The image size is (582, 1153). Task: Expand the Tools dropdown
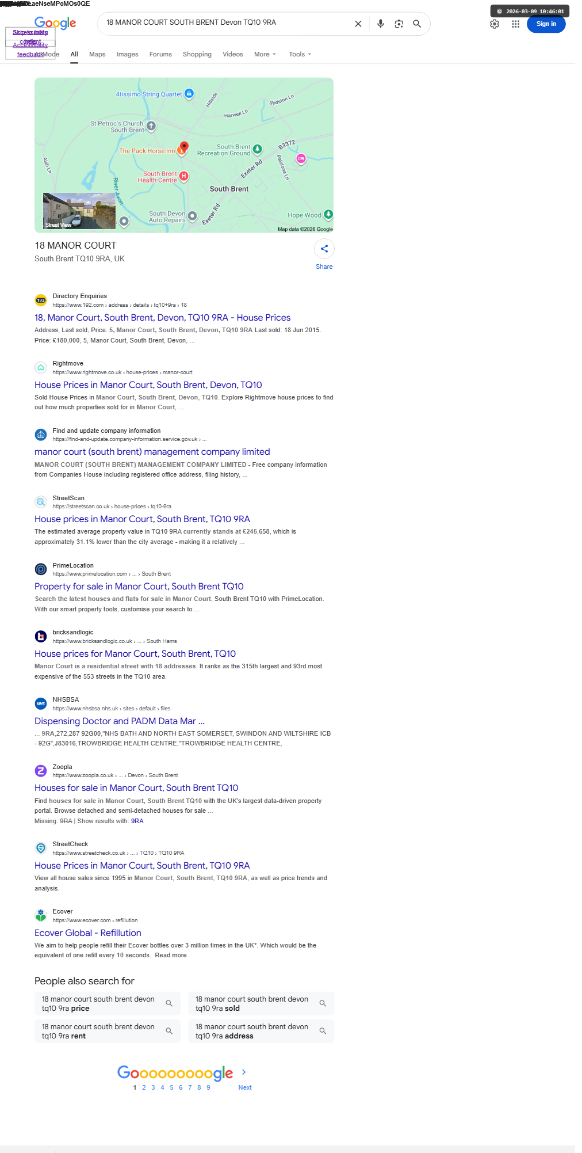pyautogui.click(x=300, y=54)
